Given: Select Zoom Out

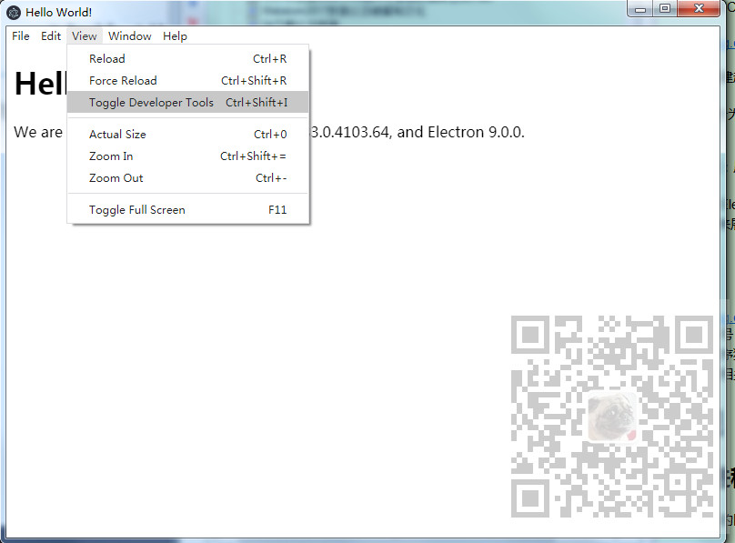Looking at the screenshot, I should click(116, 177).
